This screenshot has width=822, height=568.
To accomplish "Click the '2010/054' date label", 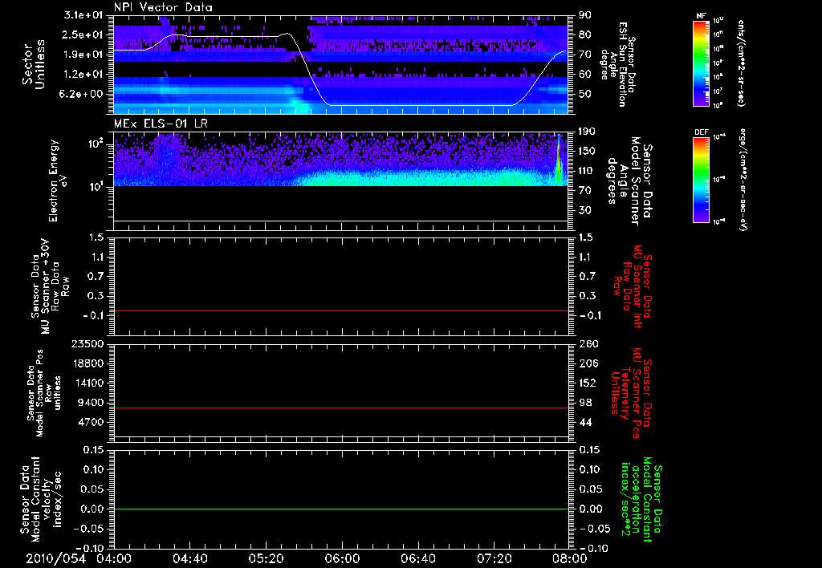I will 56,558.
